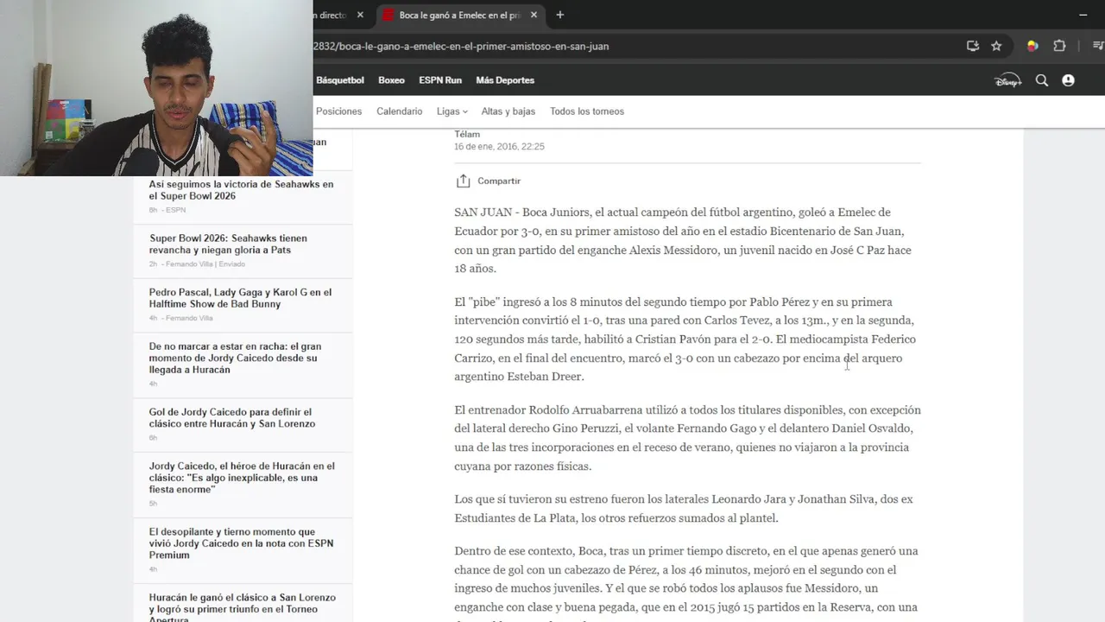The image size is (1105, 622).
Task: Open the Más Deportes menu
Action: point(505,80)
